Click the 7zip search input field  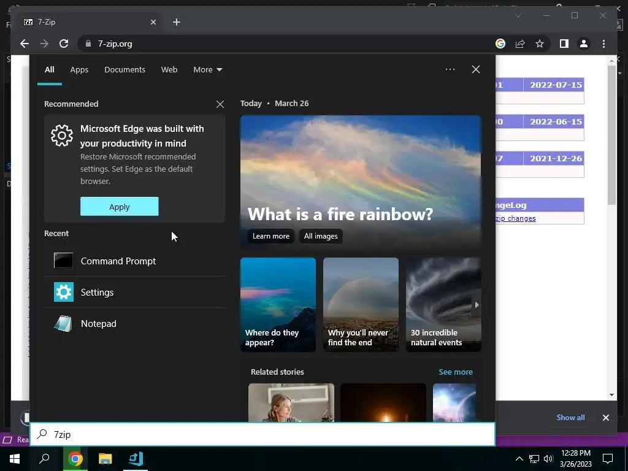(x=262, y=434)
